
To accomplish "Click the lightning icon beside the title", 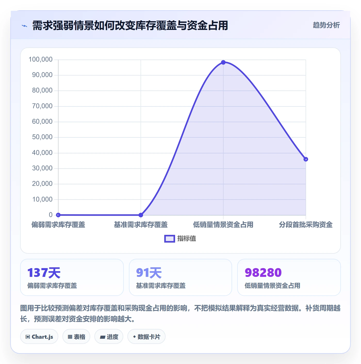I will click(24, 26).
